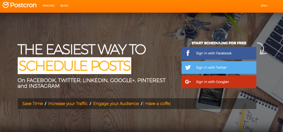Open the PRICING page
This screenshot has width=283, height=132.
click(x=49, y=5)
